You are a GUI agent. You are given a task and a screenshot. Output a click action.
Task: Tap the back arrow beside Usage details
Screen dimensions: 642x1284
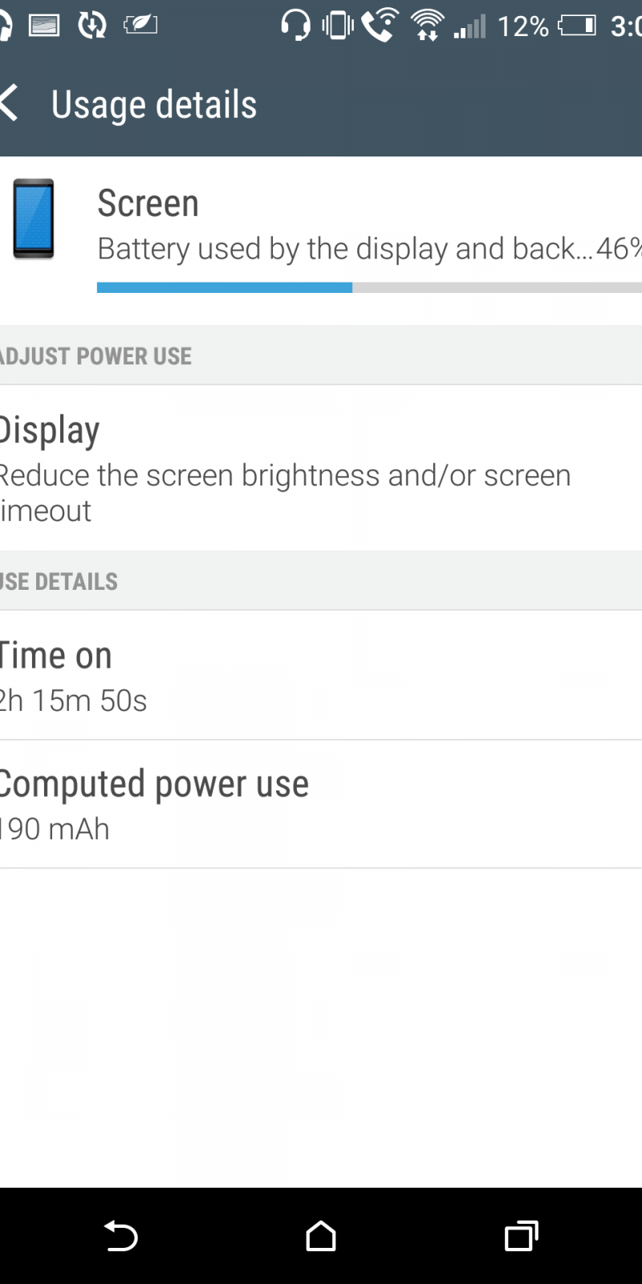10,104
